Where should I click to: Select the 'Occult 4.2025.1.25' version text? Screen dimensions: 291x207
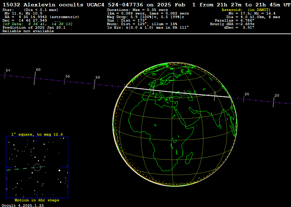pos(23,205)
